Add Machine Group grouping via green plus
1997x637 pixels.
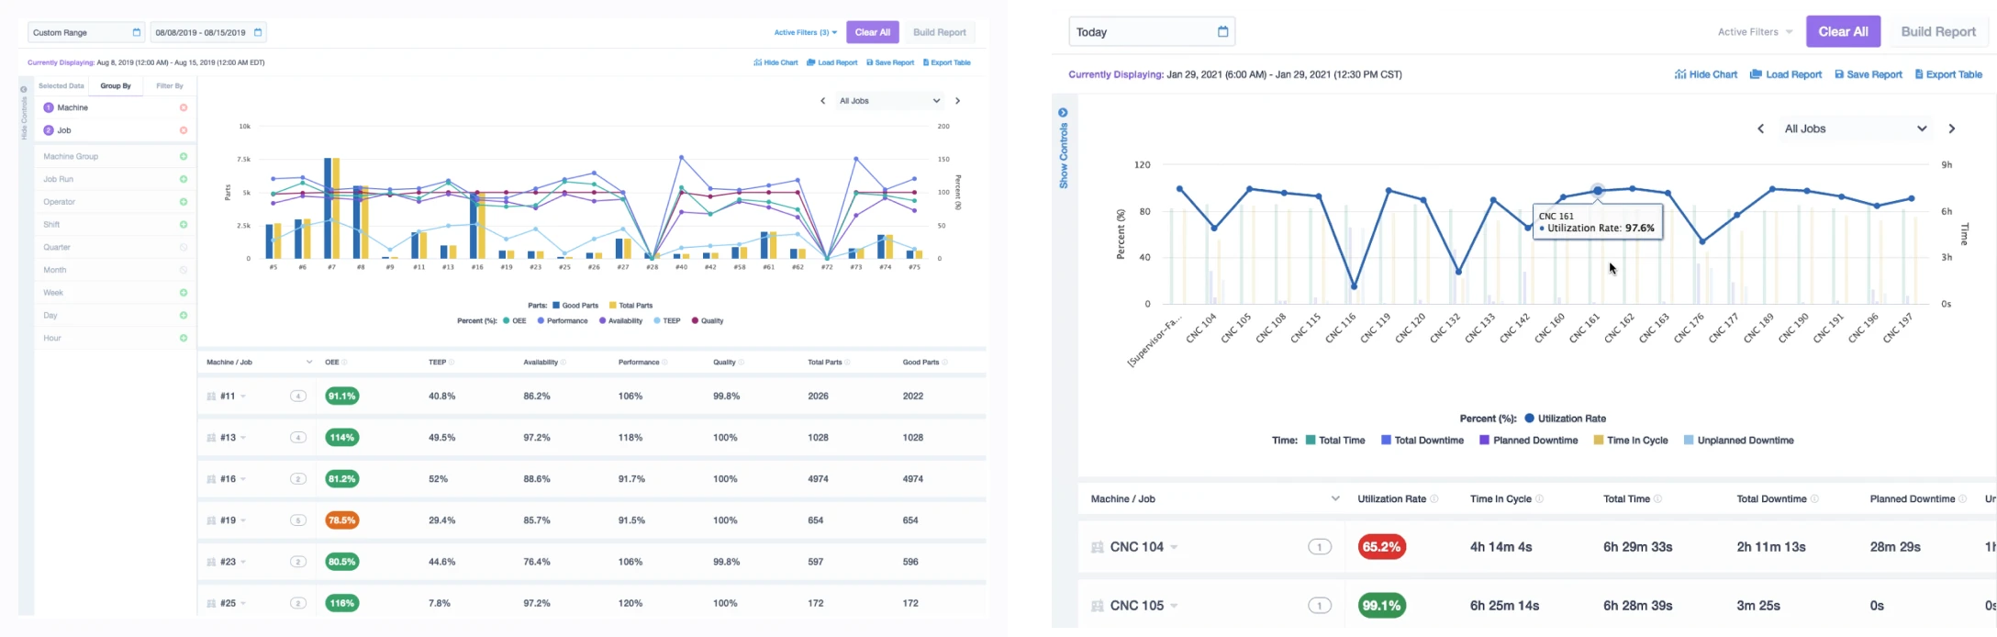tap(184, 156)
